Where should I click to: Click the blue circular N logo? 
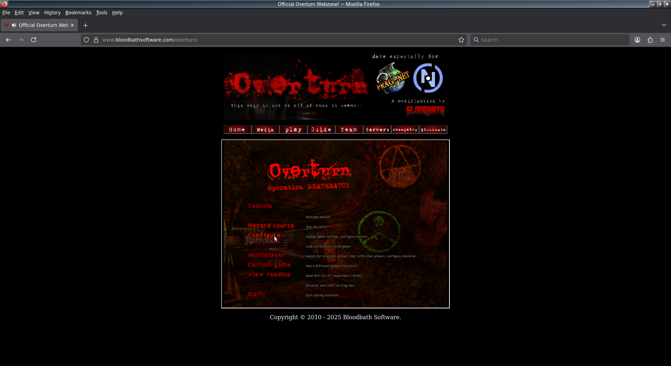pyautogui.click(x=428, y=78)
